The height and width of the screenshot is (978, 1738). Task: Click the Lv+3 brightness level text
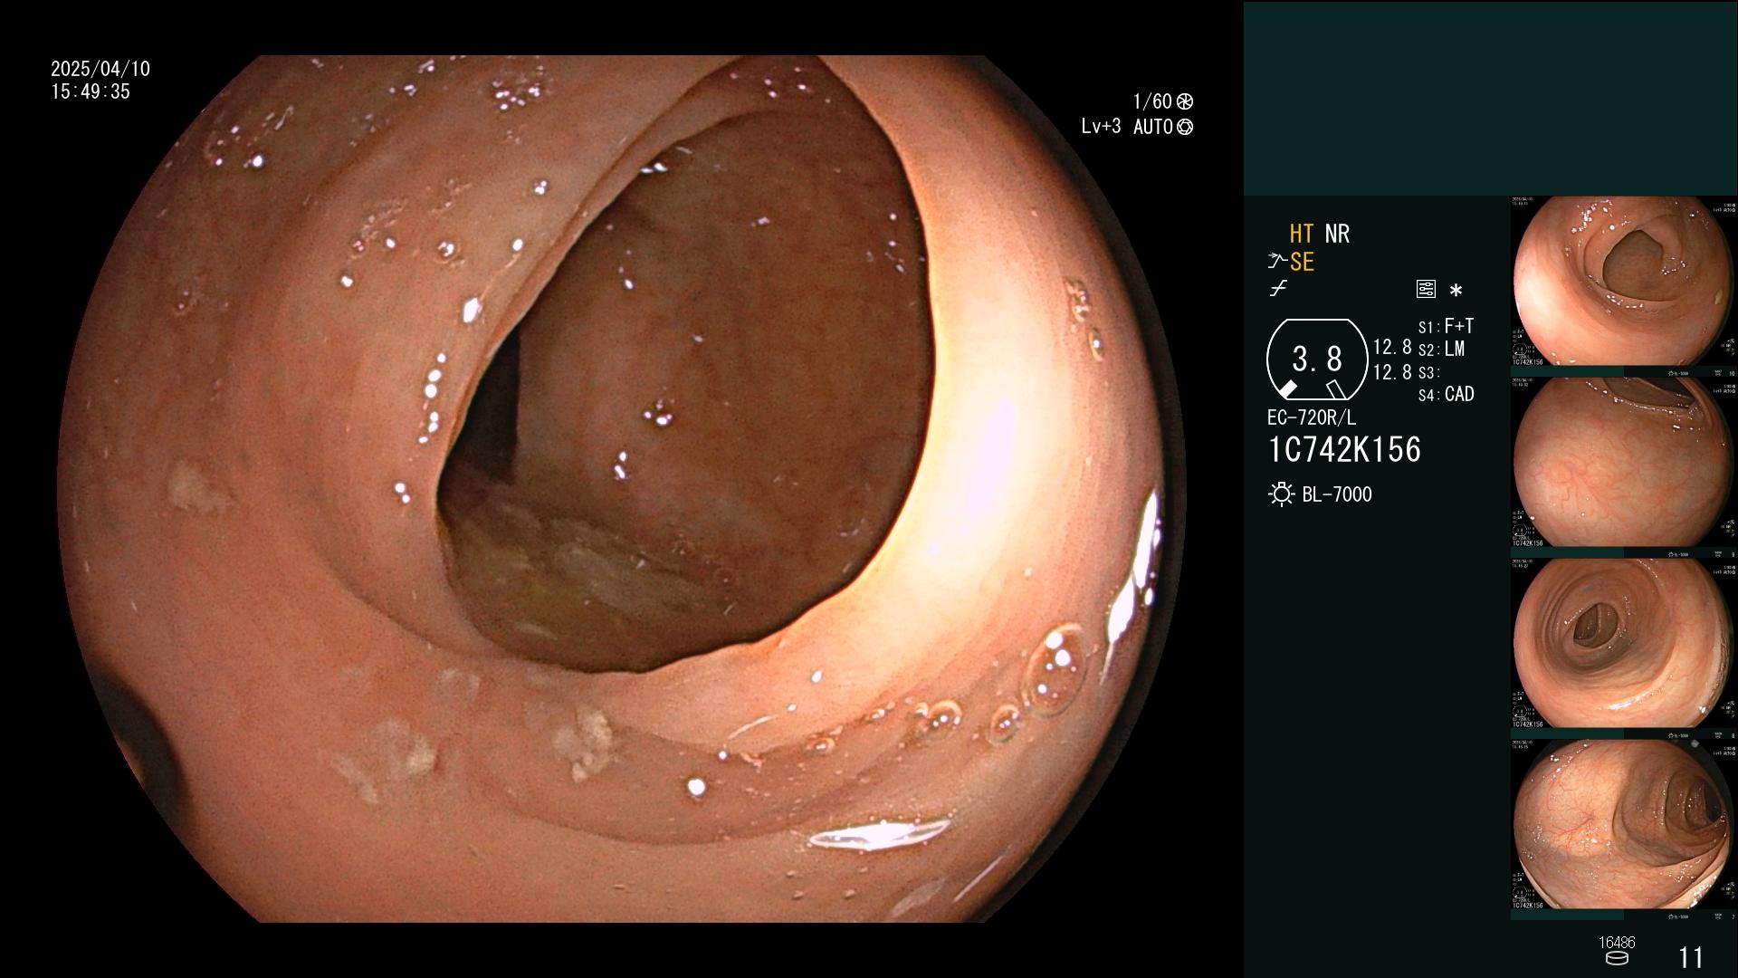(1101, 127)
